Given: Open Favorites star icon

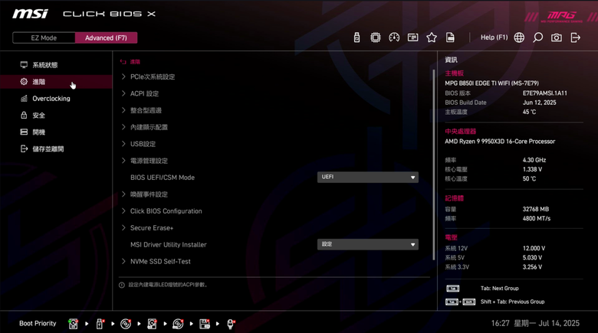Looking at the screenshot, I should pos(432,38).
